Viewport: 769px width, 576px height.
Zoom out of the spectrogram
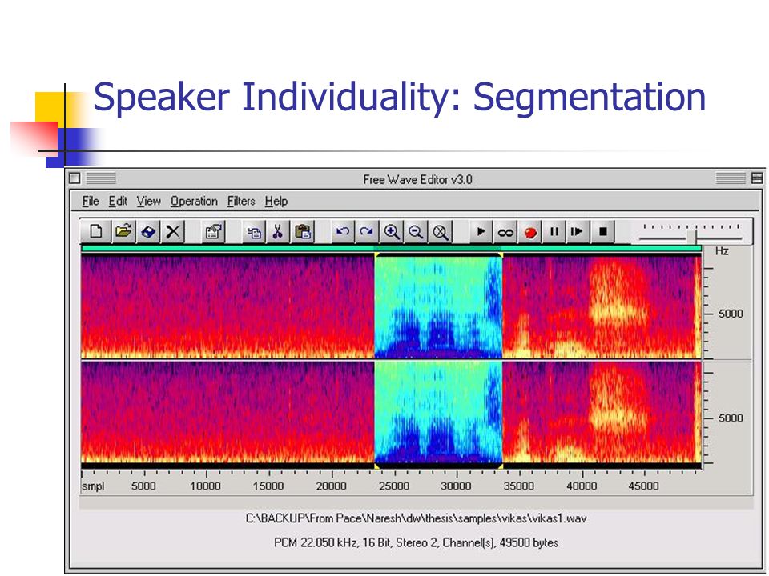click(416, 231)
